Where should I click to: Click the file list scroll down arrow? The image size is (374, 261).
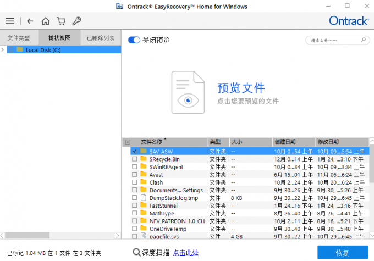pyautogui.click(x=372, y=236)
